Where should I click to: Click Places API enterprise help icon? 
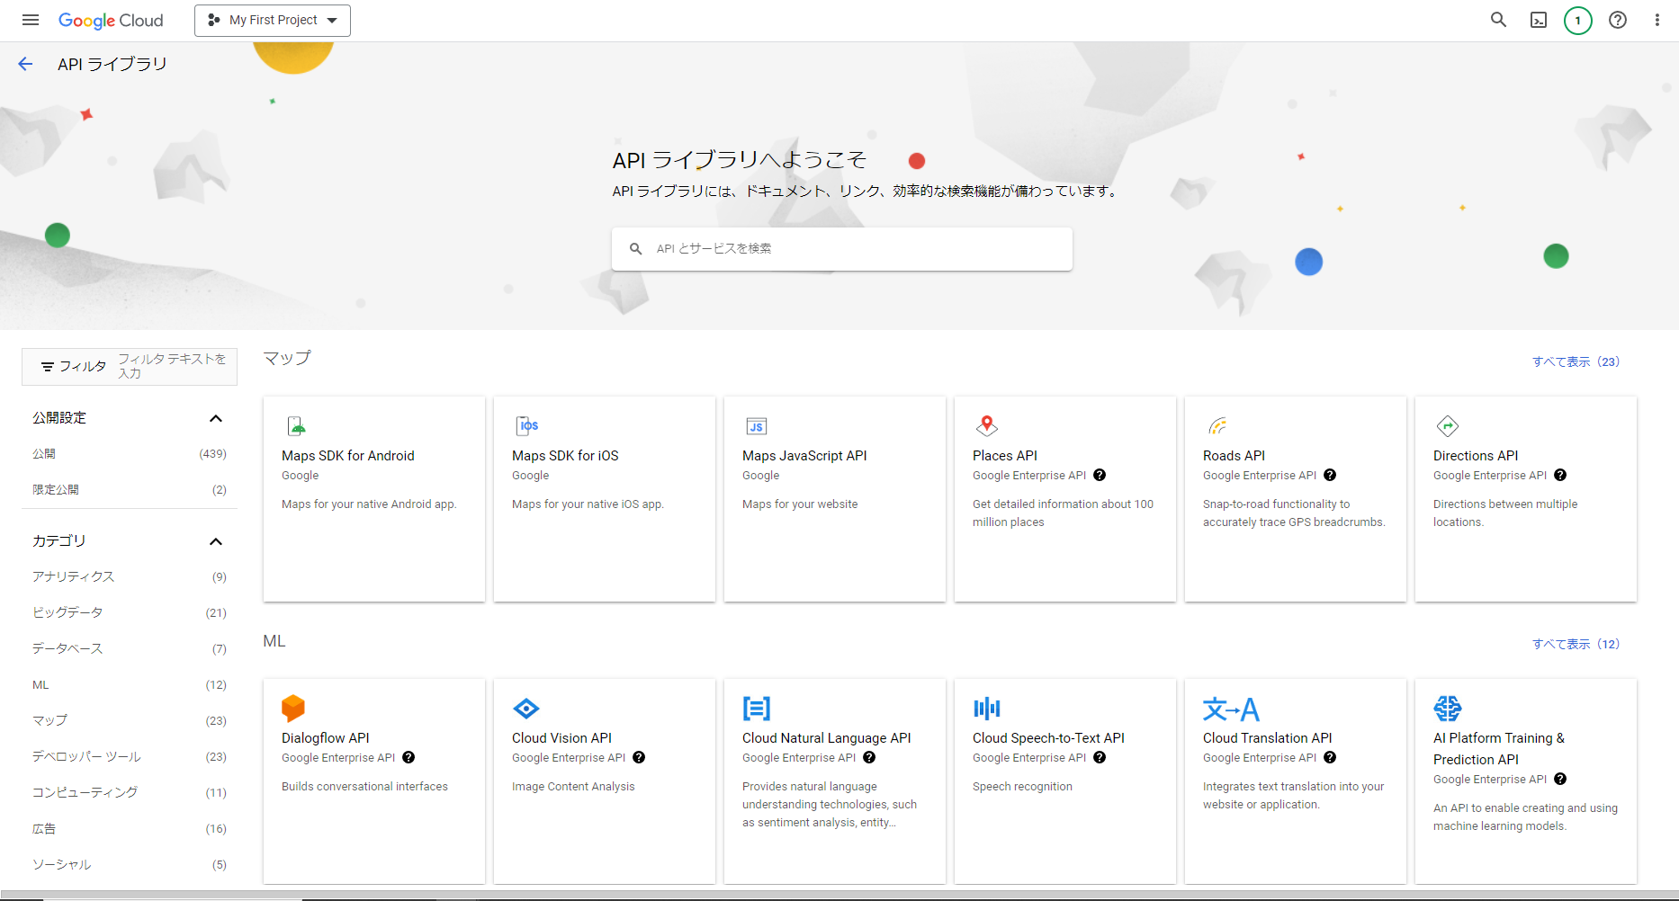[x=1100, y=475]
